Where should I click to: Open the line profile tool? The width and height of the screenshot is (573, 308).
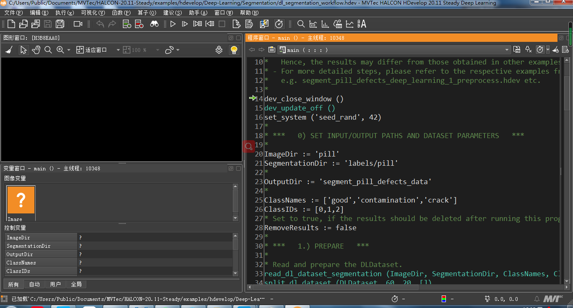point(349,24)
